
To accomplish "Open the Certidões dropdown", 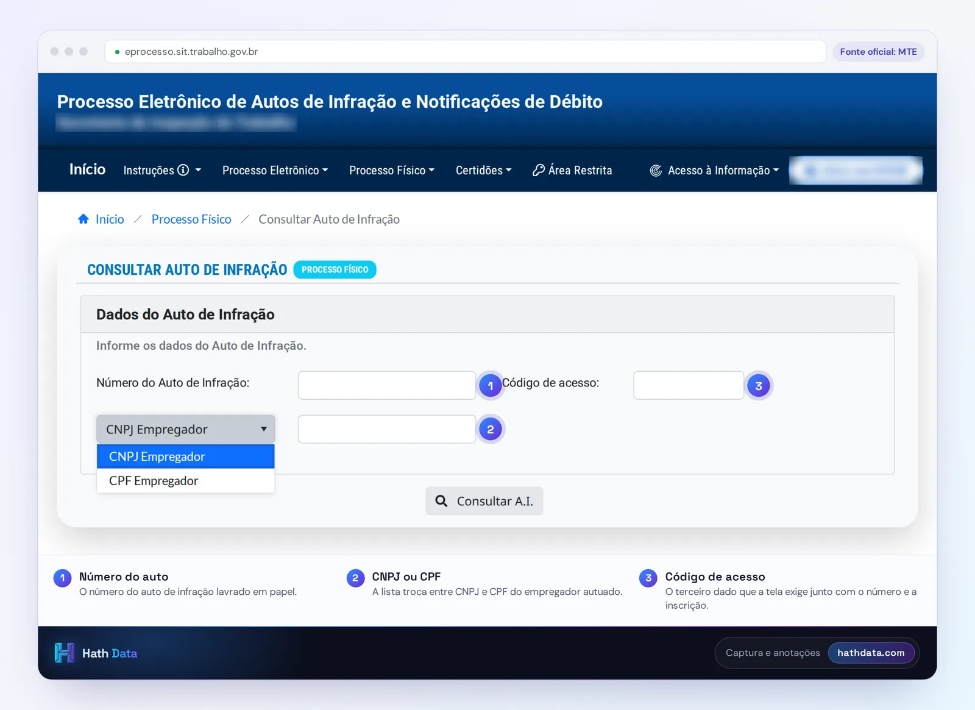I will click(483, 171).
